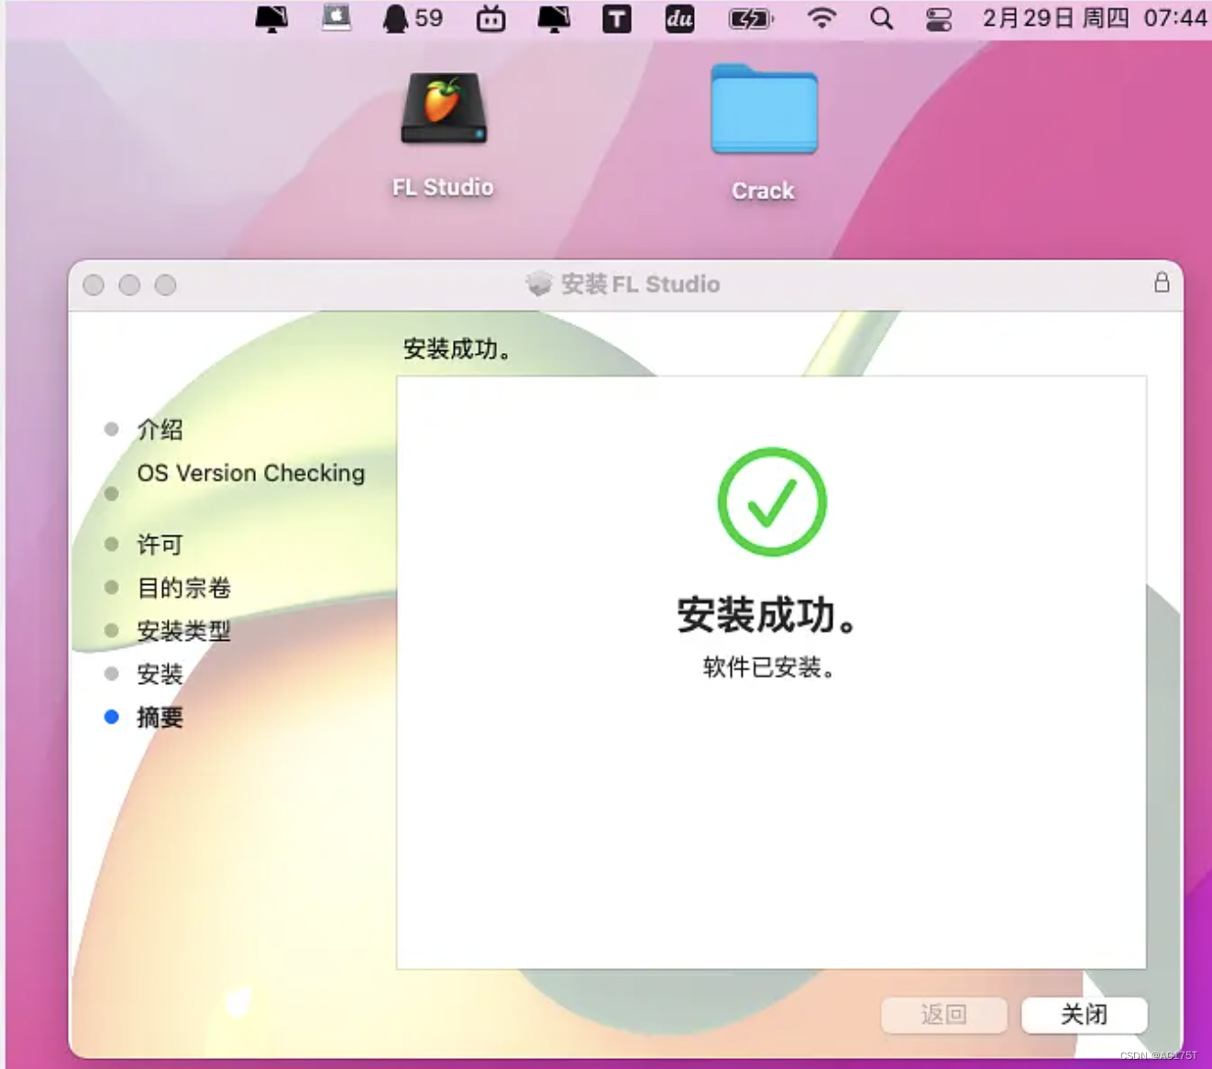Click the large 安装成功。heading in content pane

click(768, 614)
